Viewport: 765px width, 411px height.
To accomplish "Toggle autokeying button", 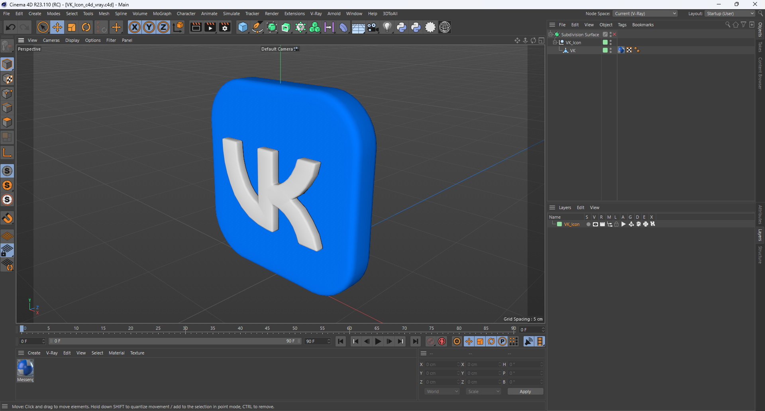I will tap(442, 341).
